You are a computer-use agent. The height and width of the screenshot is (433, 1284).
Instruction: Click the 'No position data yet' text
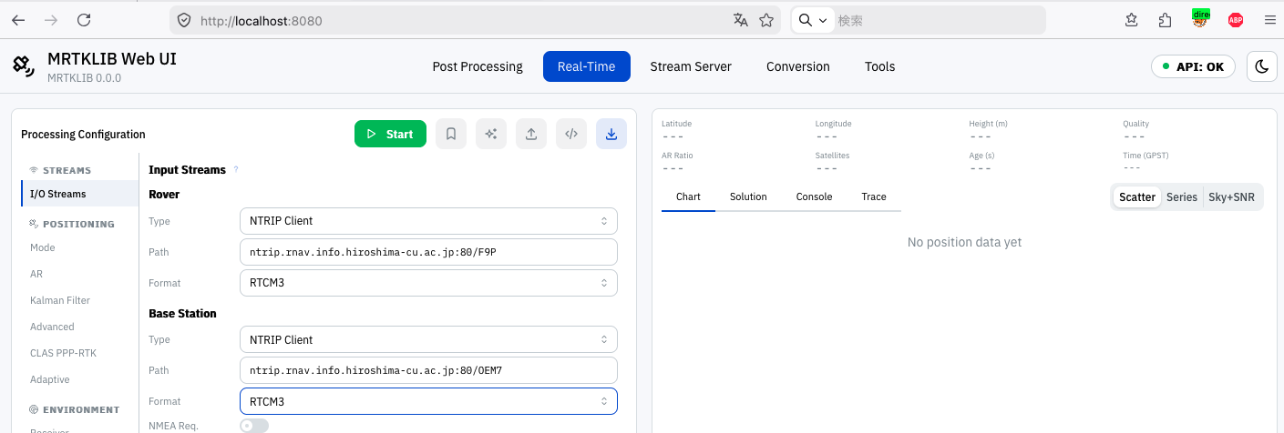[964, 242]
